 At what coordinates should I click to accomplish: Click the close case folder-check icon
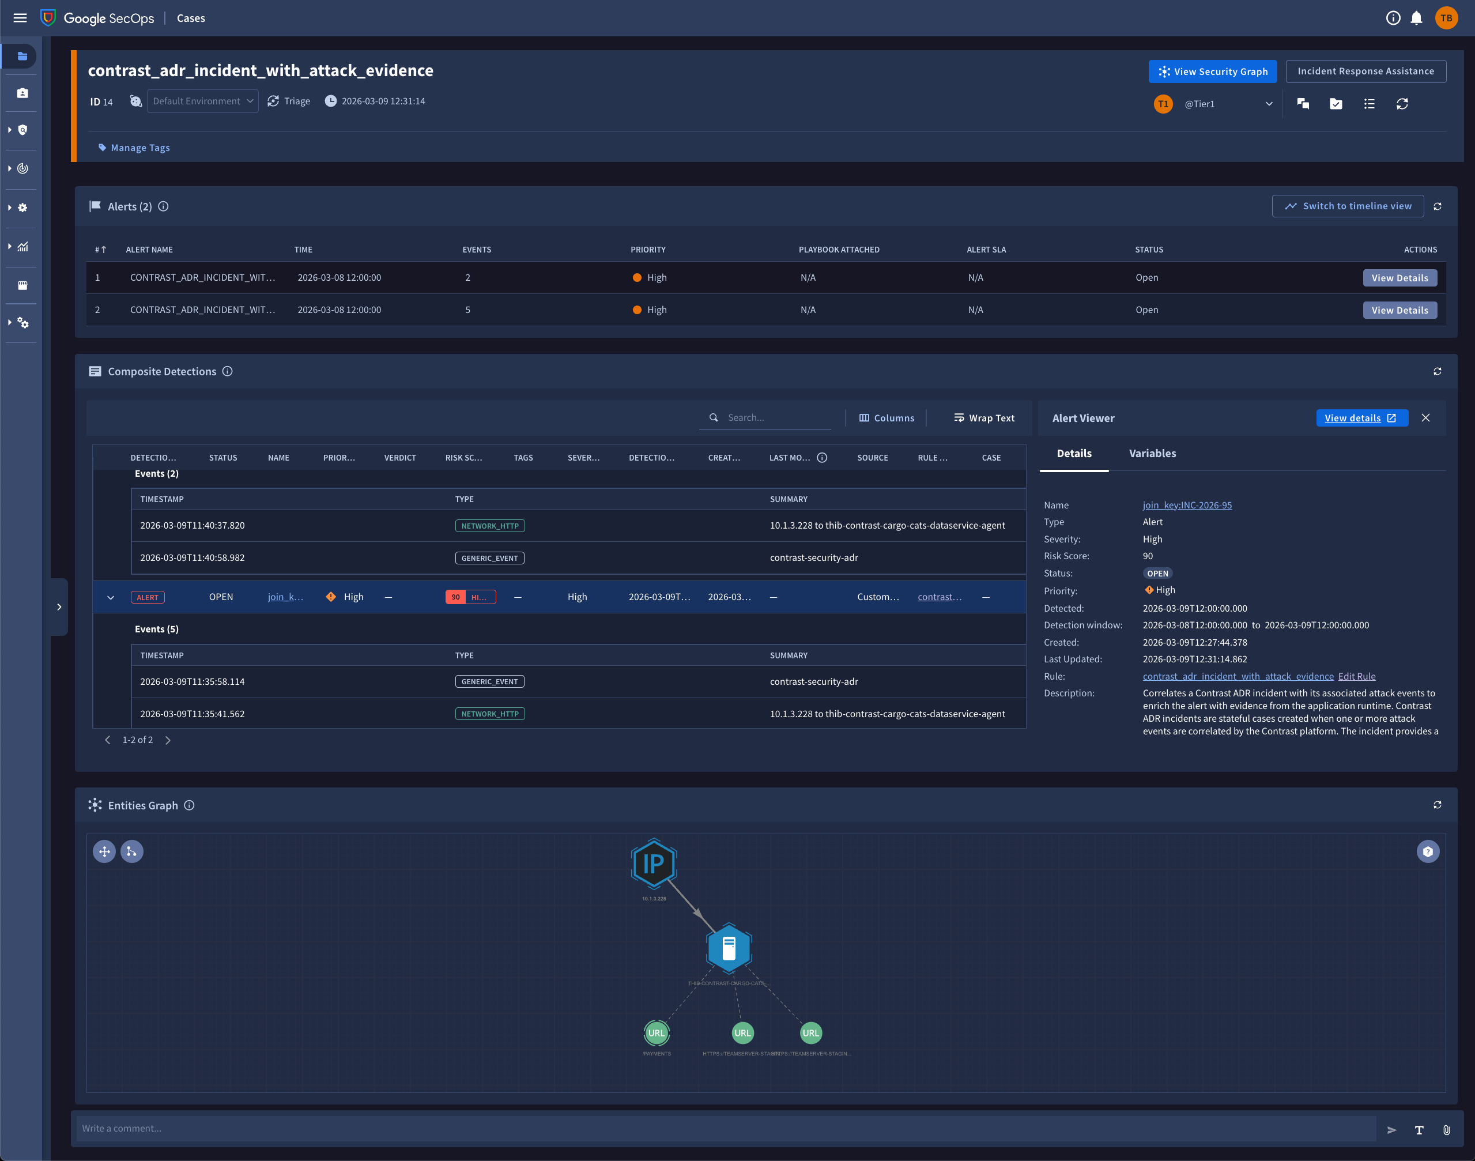point(1336,104)
